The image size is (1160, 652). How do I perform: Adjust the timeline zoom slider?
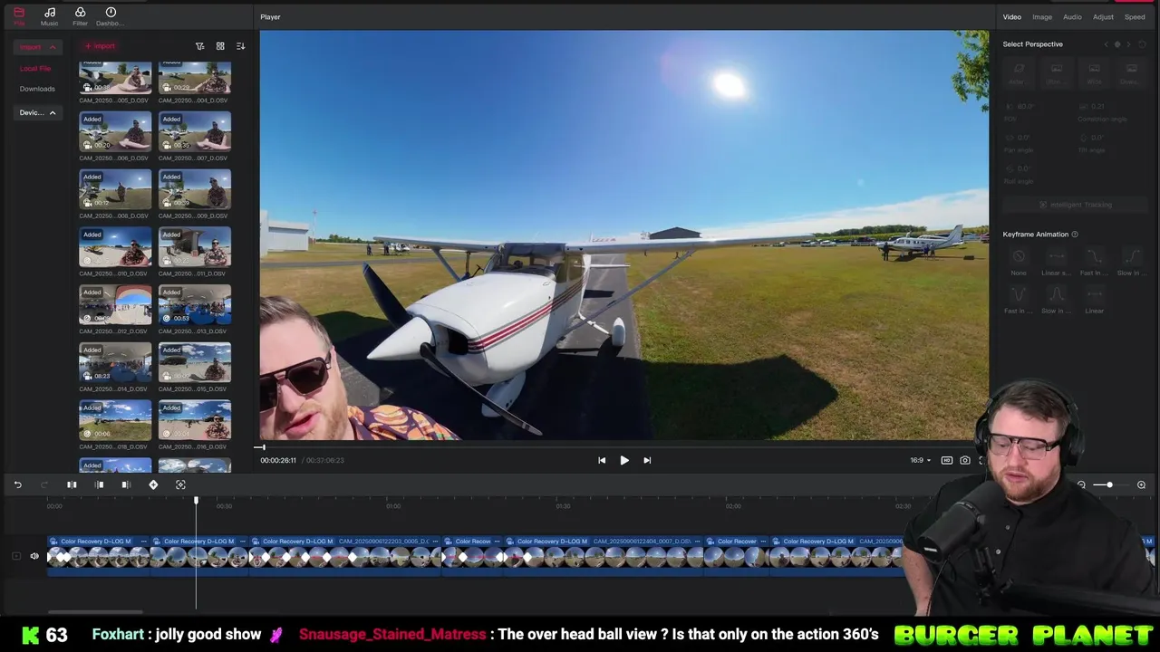[1109, 484]
